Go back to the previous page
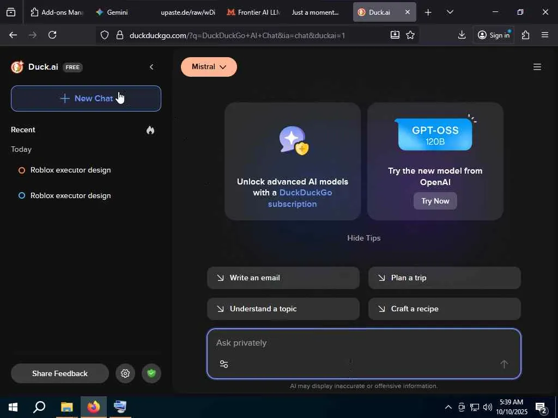558x418 pixels. 13,35
